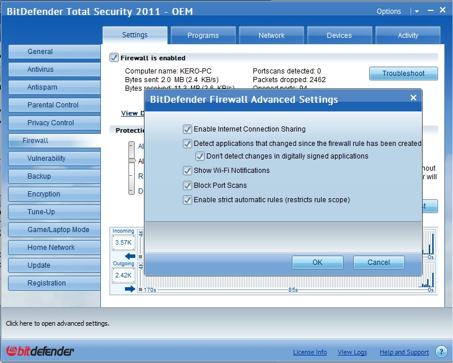
Task: Open the Encryption section
Action: tap(54, 194)
